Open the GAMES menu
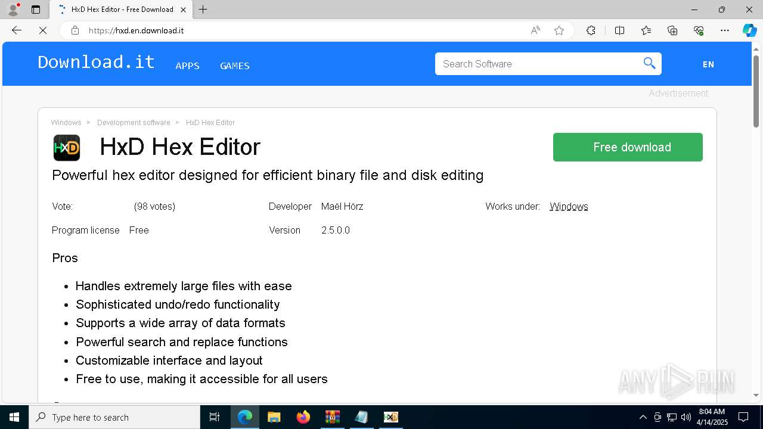This screenshot has width=763, height=429. click(235, 66)
